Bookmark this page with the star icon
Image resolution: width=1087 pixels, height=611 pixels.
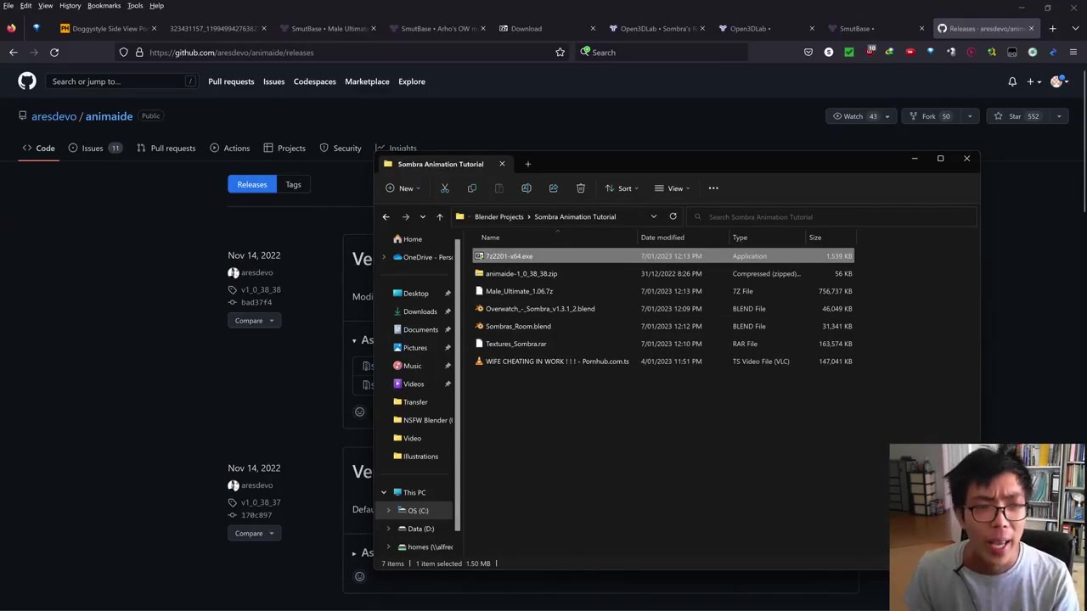tap(560, 53)
